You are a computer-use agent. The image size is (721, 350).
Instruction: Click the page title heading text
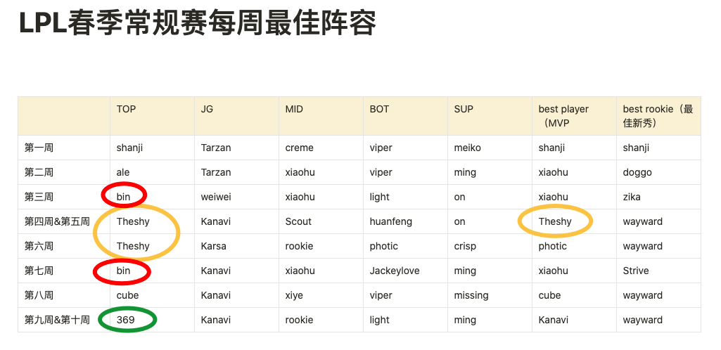[x=198, y=24]
